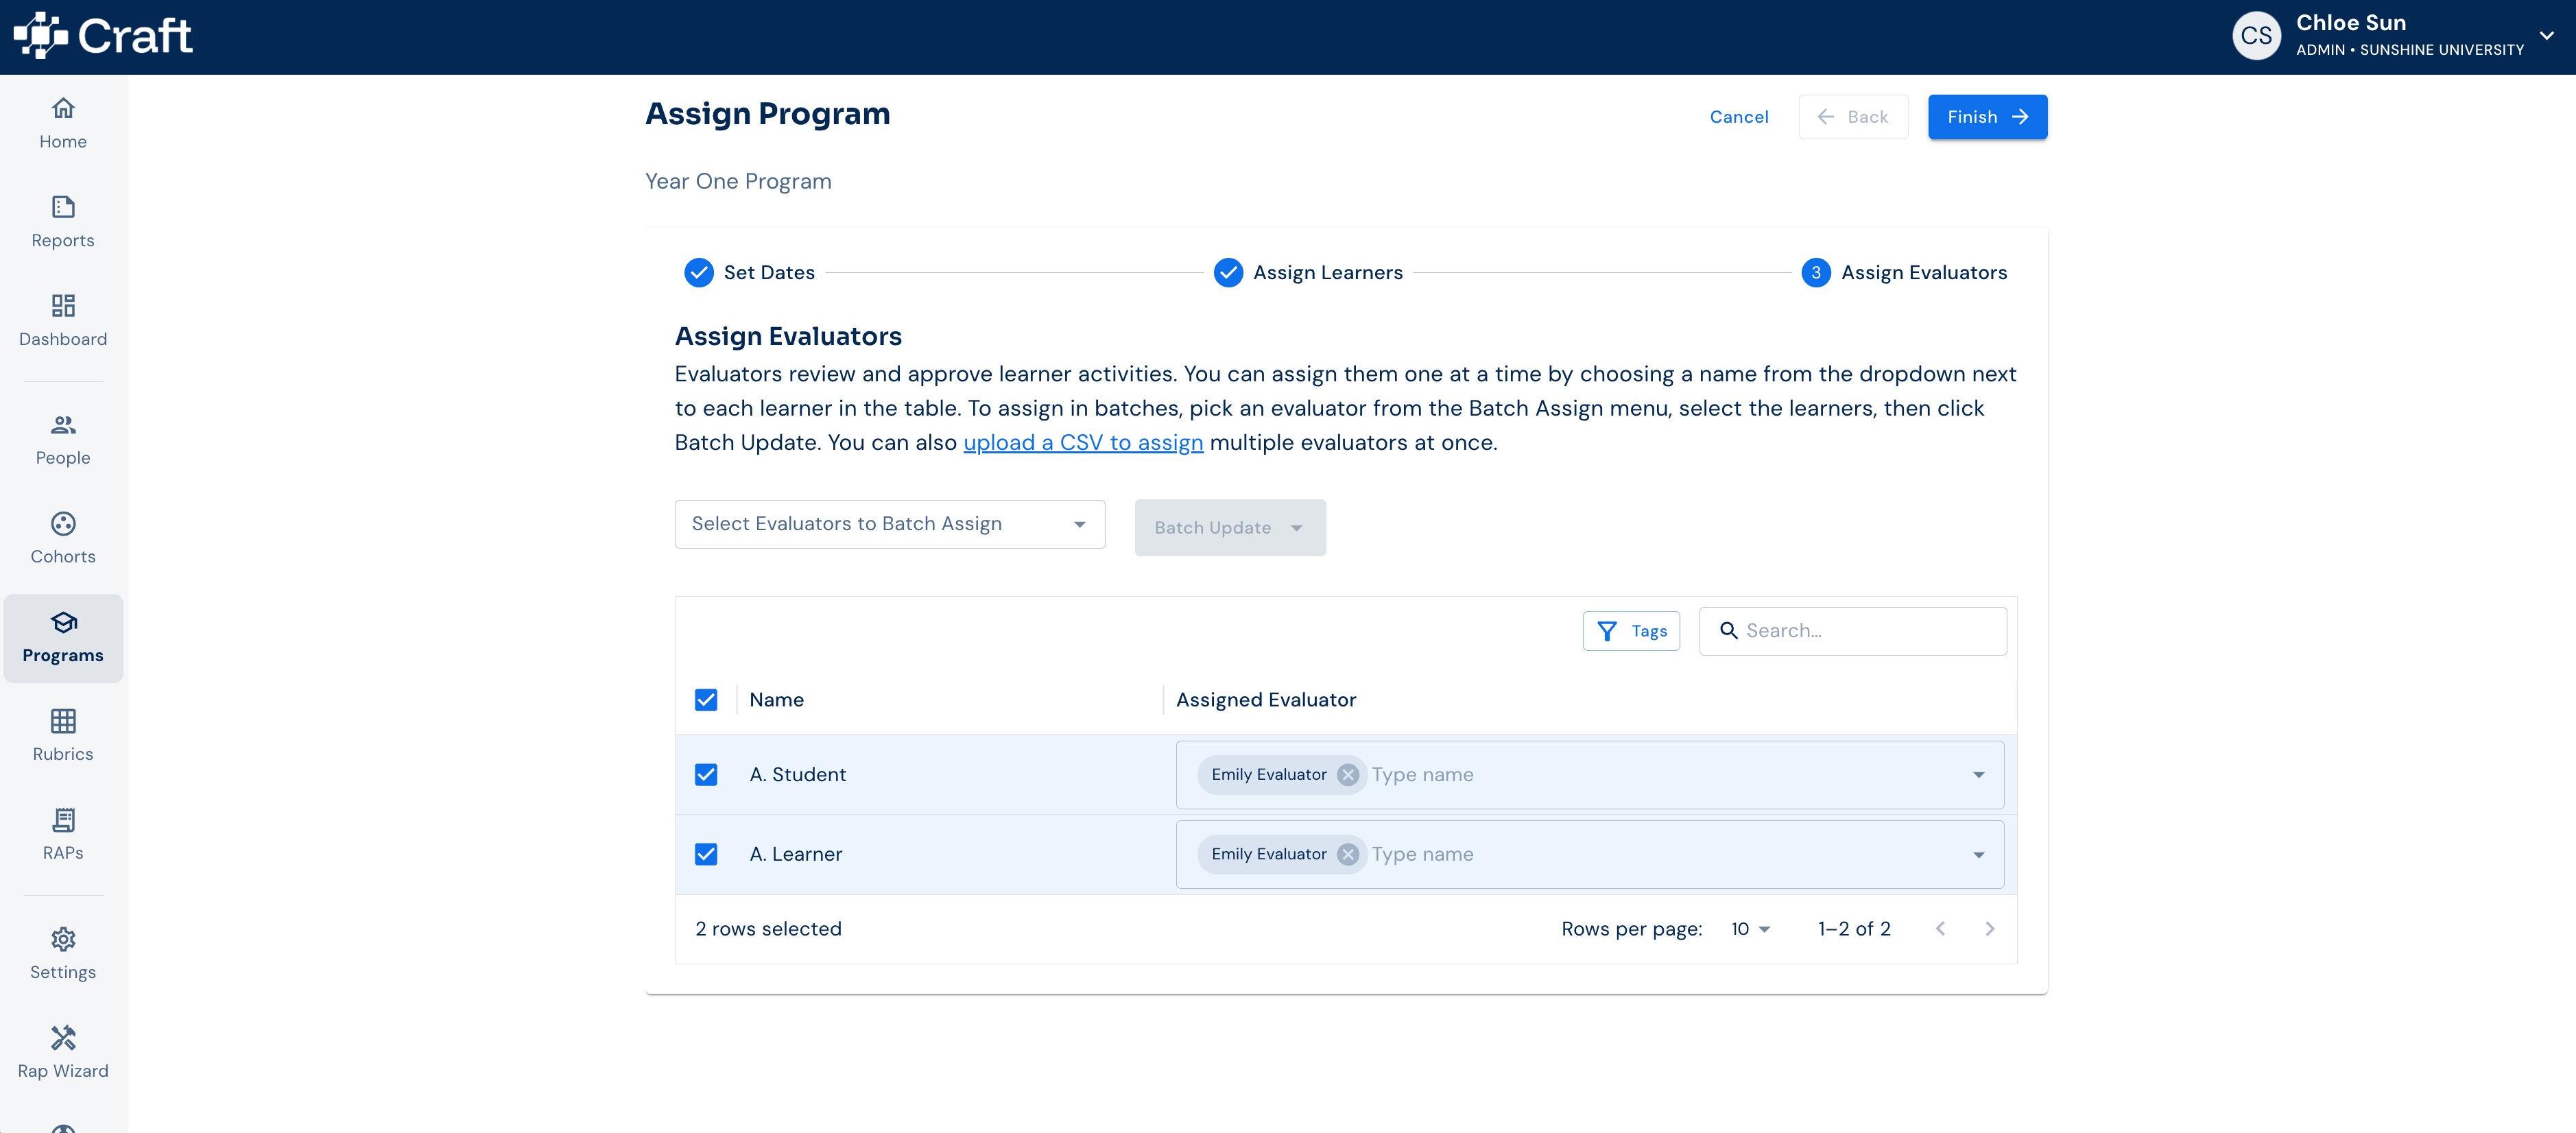Open the Tags filter
The width and height of the screenshot is (2576, 1133).
point(1631,631)
